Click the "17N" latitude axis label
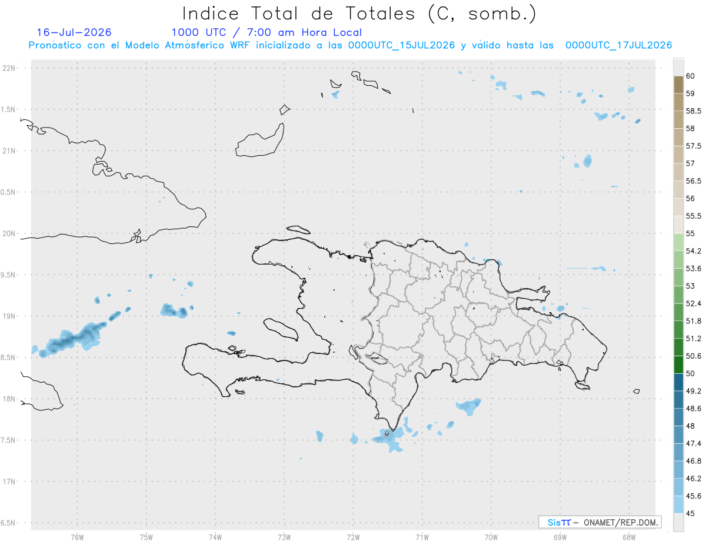 coord(10,482)
